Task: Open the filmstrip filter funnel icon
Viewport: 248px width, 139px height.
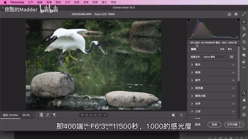Action: 54,115
